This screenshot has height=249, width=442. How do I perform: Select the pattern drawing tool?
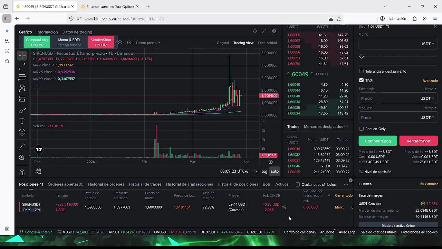tap(22, 89)
